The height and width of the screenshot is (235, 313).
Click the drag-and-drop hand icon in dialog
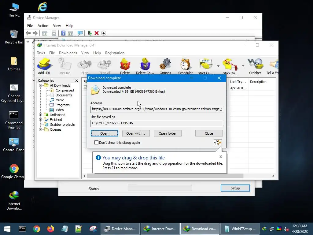[218, 142]
